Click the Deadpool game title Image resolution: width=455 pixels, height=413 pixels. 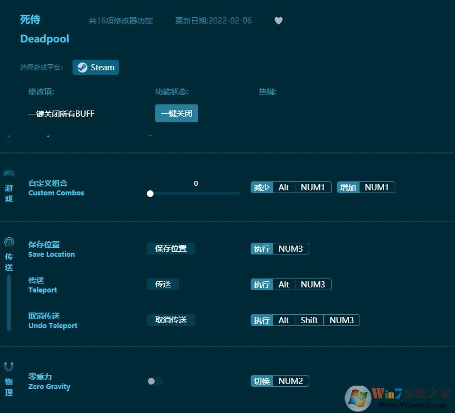(45, 39)
